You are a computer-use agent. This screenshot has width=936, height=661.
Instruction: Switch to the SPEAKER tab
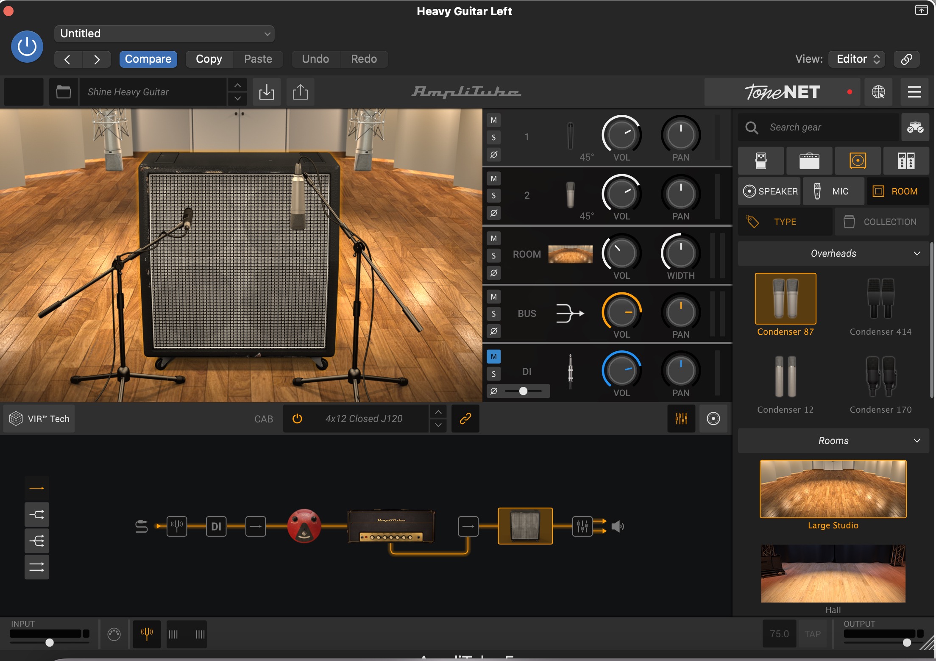[769, 192]
